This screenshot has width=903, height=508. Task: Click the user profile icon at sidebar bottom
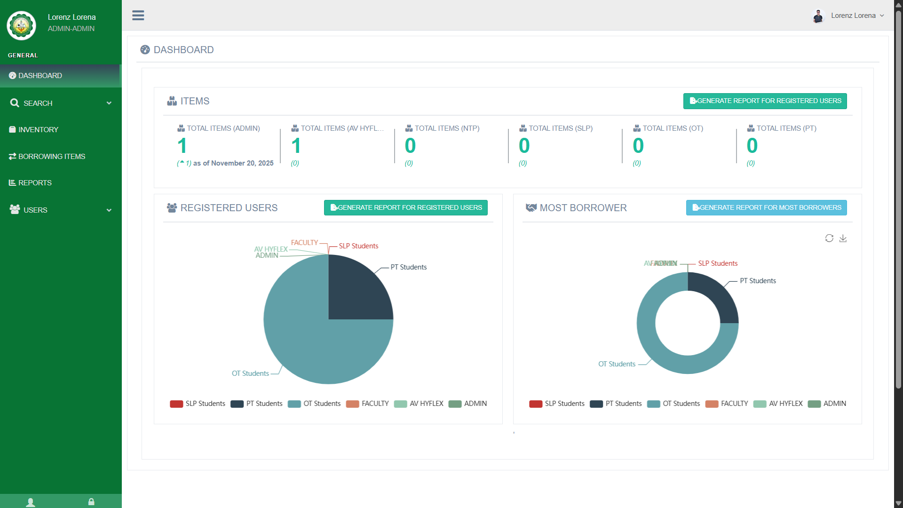click(x=31, y=502)
